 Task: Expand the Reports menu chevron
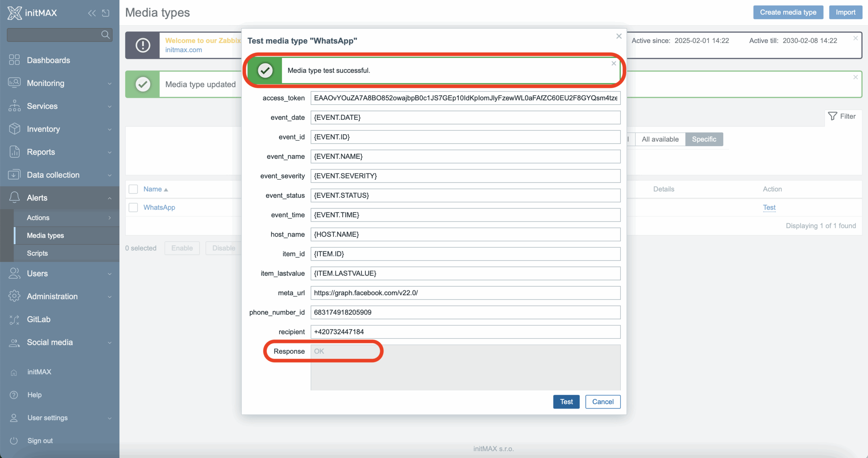pyautogui.click(x=110, y=152)
